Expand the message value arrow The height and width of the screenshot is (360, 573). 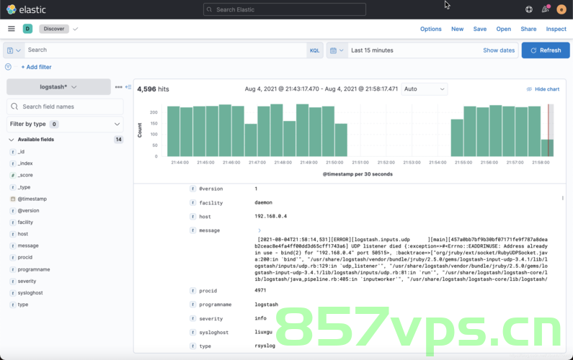pos(259,230)
